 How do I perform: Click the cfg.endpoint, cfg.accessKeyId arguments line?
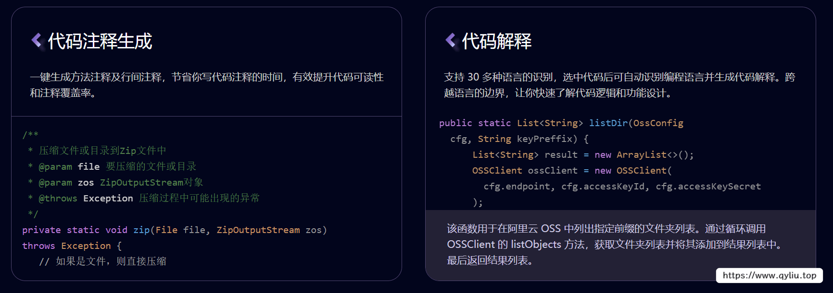point(622,187)
